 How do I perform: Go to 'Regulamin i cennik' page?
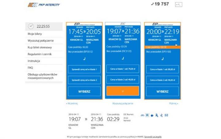point(39,54)
